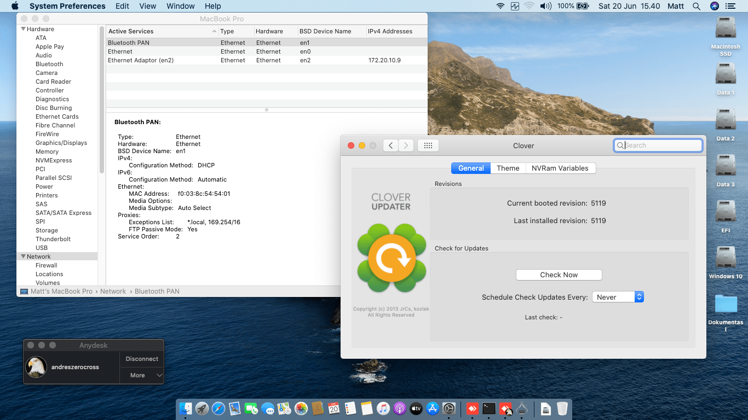
Task: Select Graphics/Displays in the sidebar
Action: pyautogui.click(x=61, y=143)
